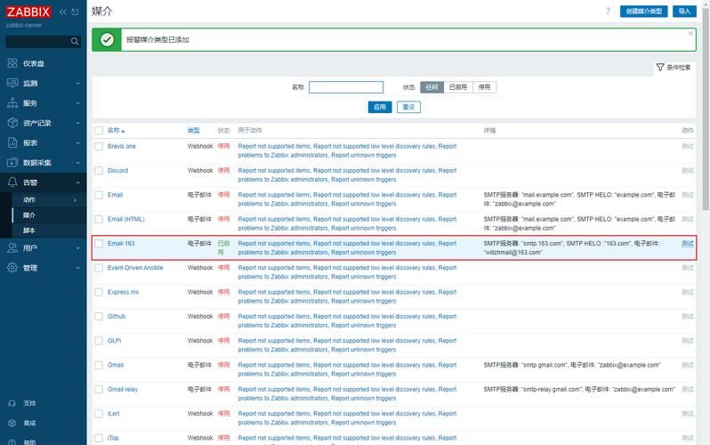Viewport: 710px width, 445px height.
Task: Select the 停用 status filter tab
Action: pyautogui.click(x=485, y=87)
